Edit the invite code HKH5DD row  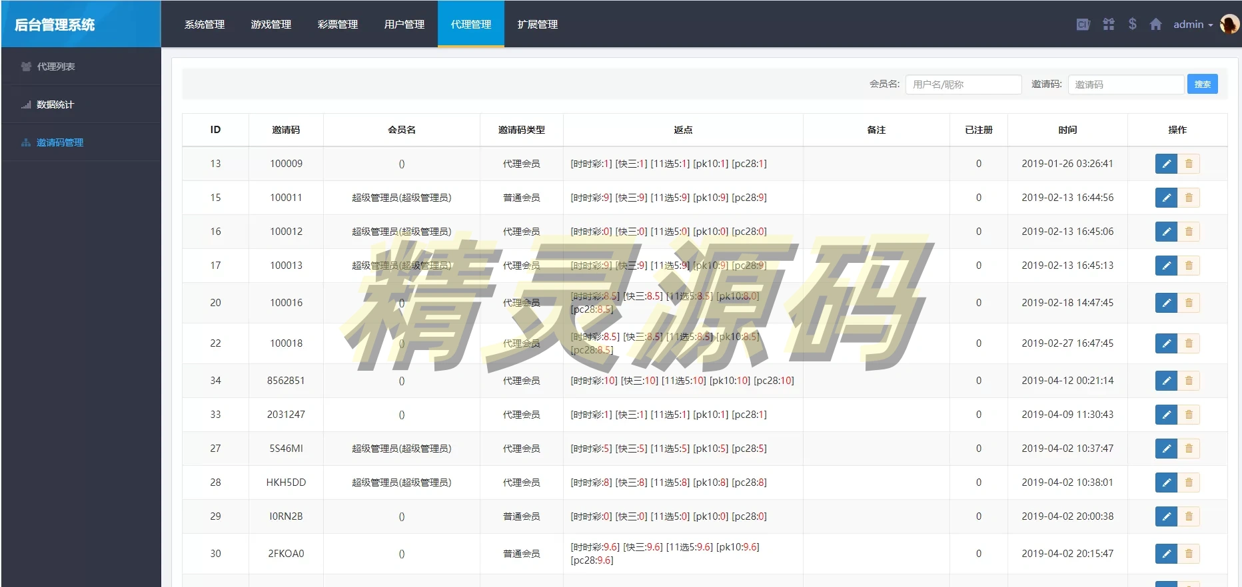(x=1166, y=483)
